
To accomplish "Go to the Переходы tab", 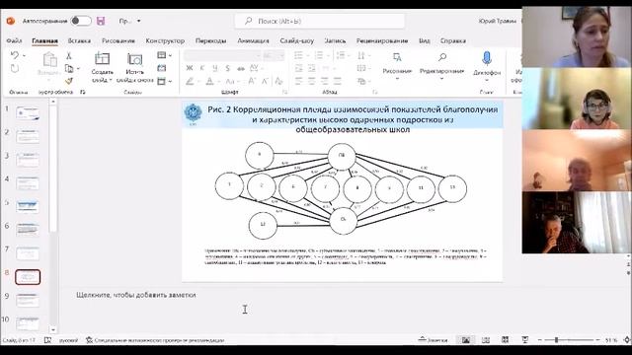I will click(210, 40).
